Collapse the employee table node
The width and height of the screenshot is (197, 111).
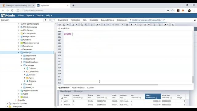pyautogui.click(x=22, y=65)
